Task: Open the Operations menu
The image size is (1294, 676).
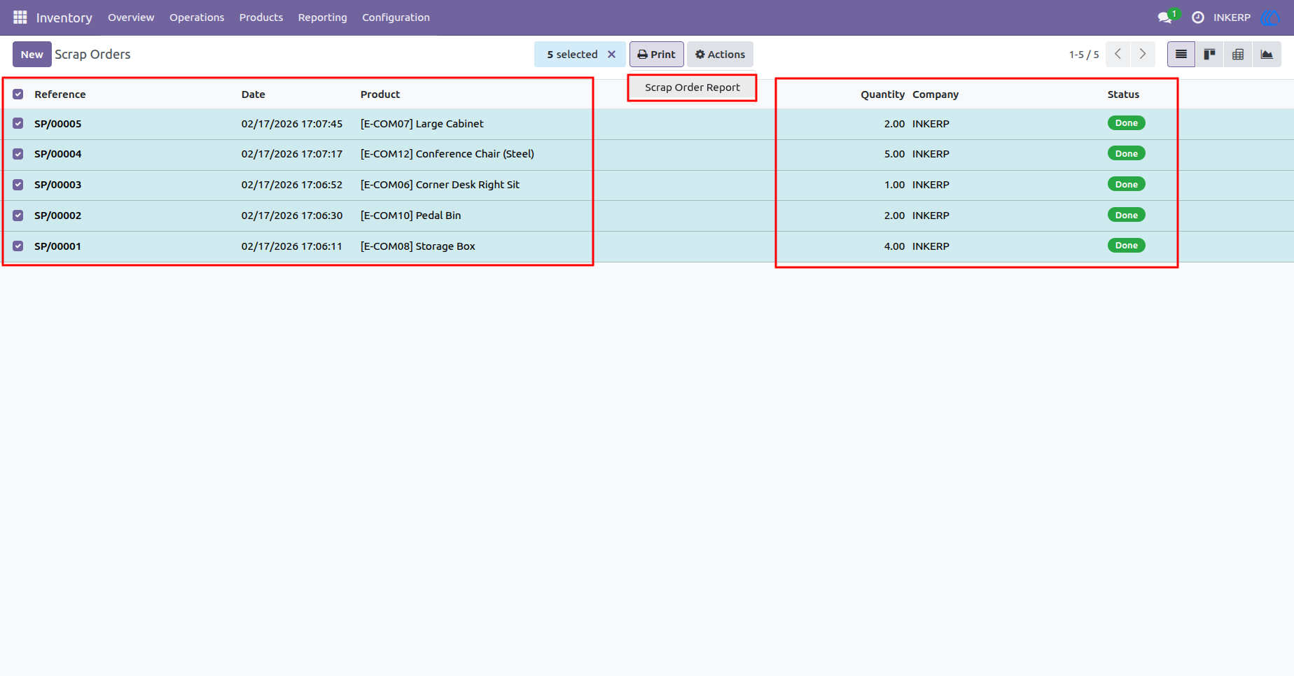Action: 197,17
